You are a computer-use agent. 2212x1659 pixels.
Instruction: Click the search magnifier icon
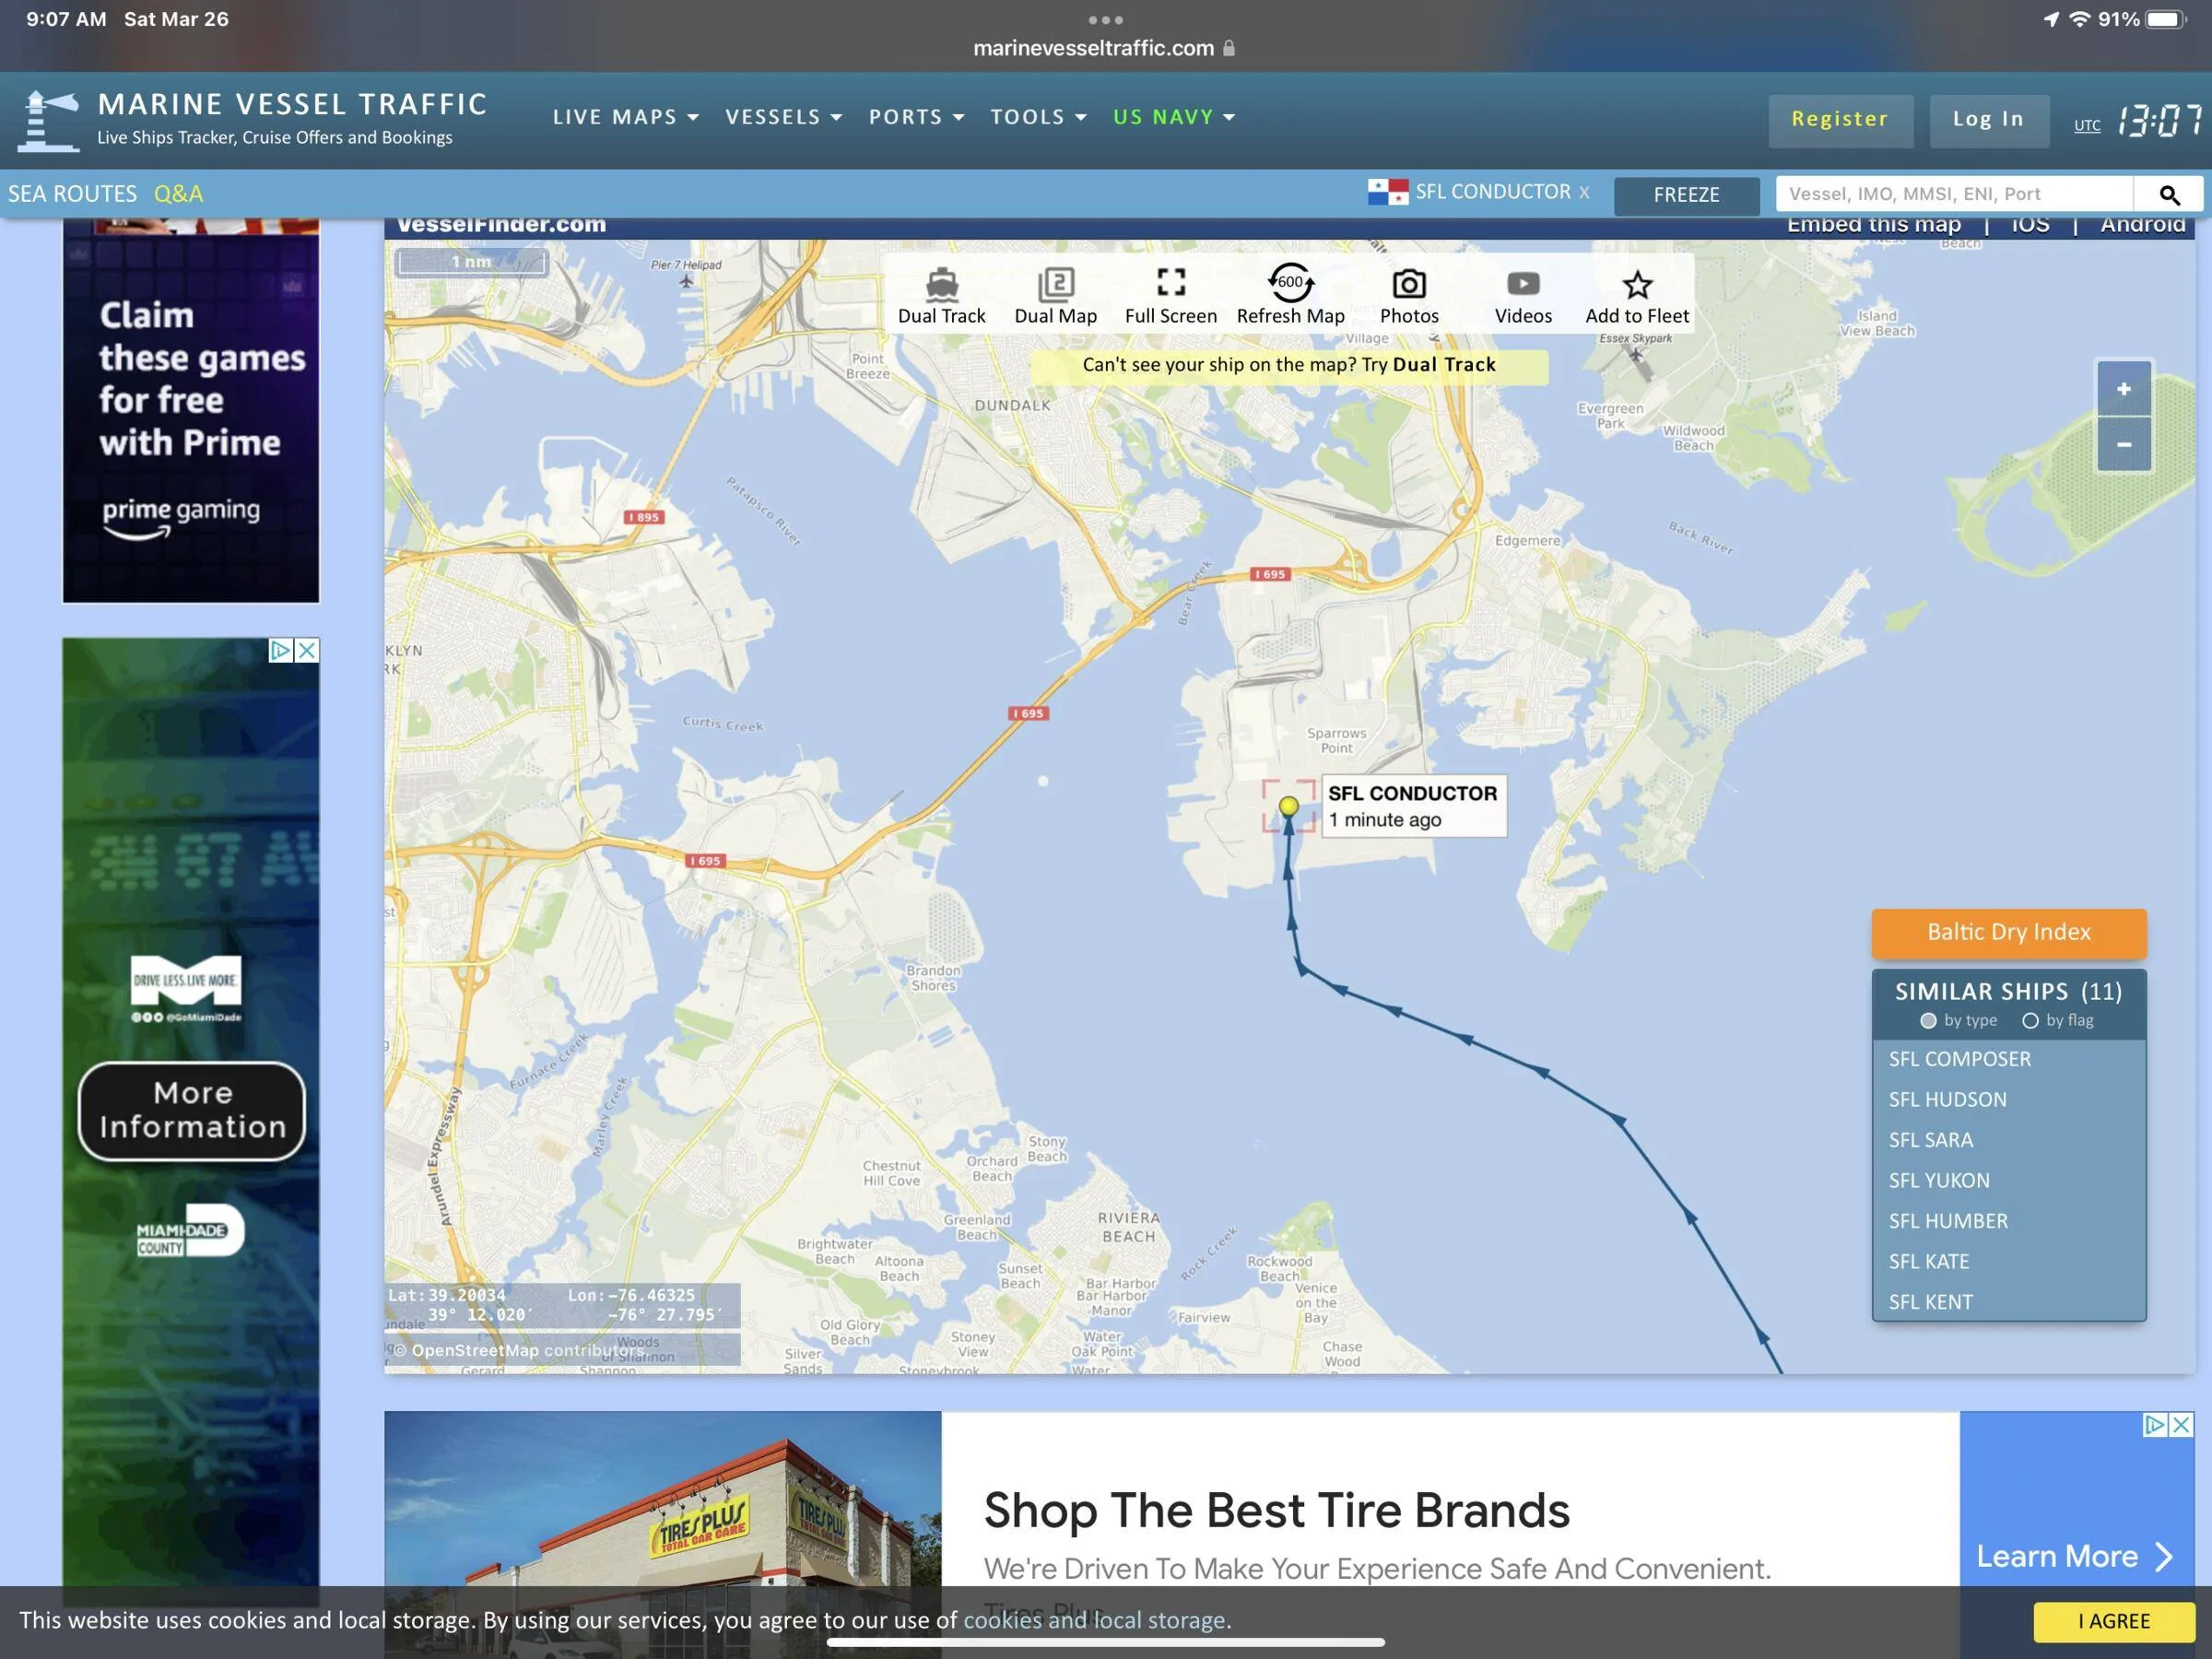(x=2168, y=194)
